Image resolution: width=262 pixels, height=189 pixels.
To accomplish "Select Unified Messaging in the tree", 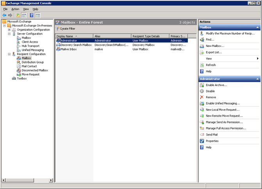I will pos(33,50).
